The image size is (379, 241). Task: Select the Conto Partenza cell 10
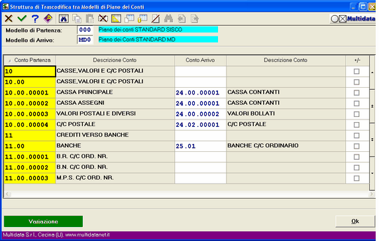[30, 71]
